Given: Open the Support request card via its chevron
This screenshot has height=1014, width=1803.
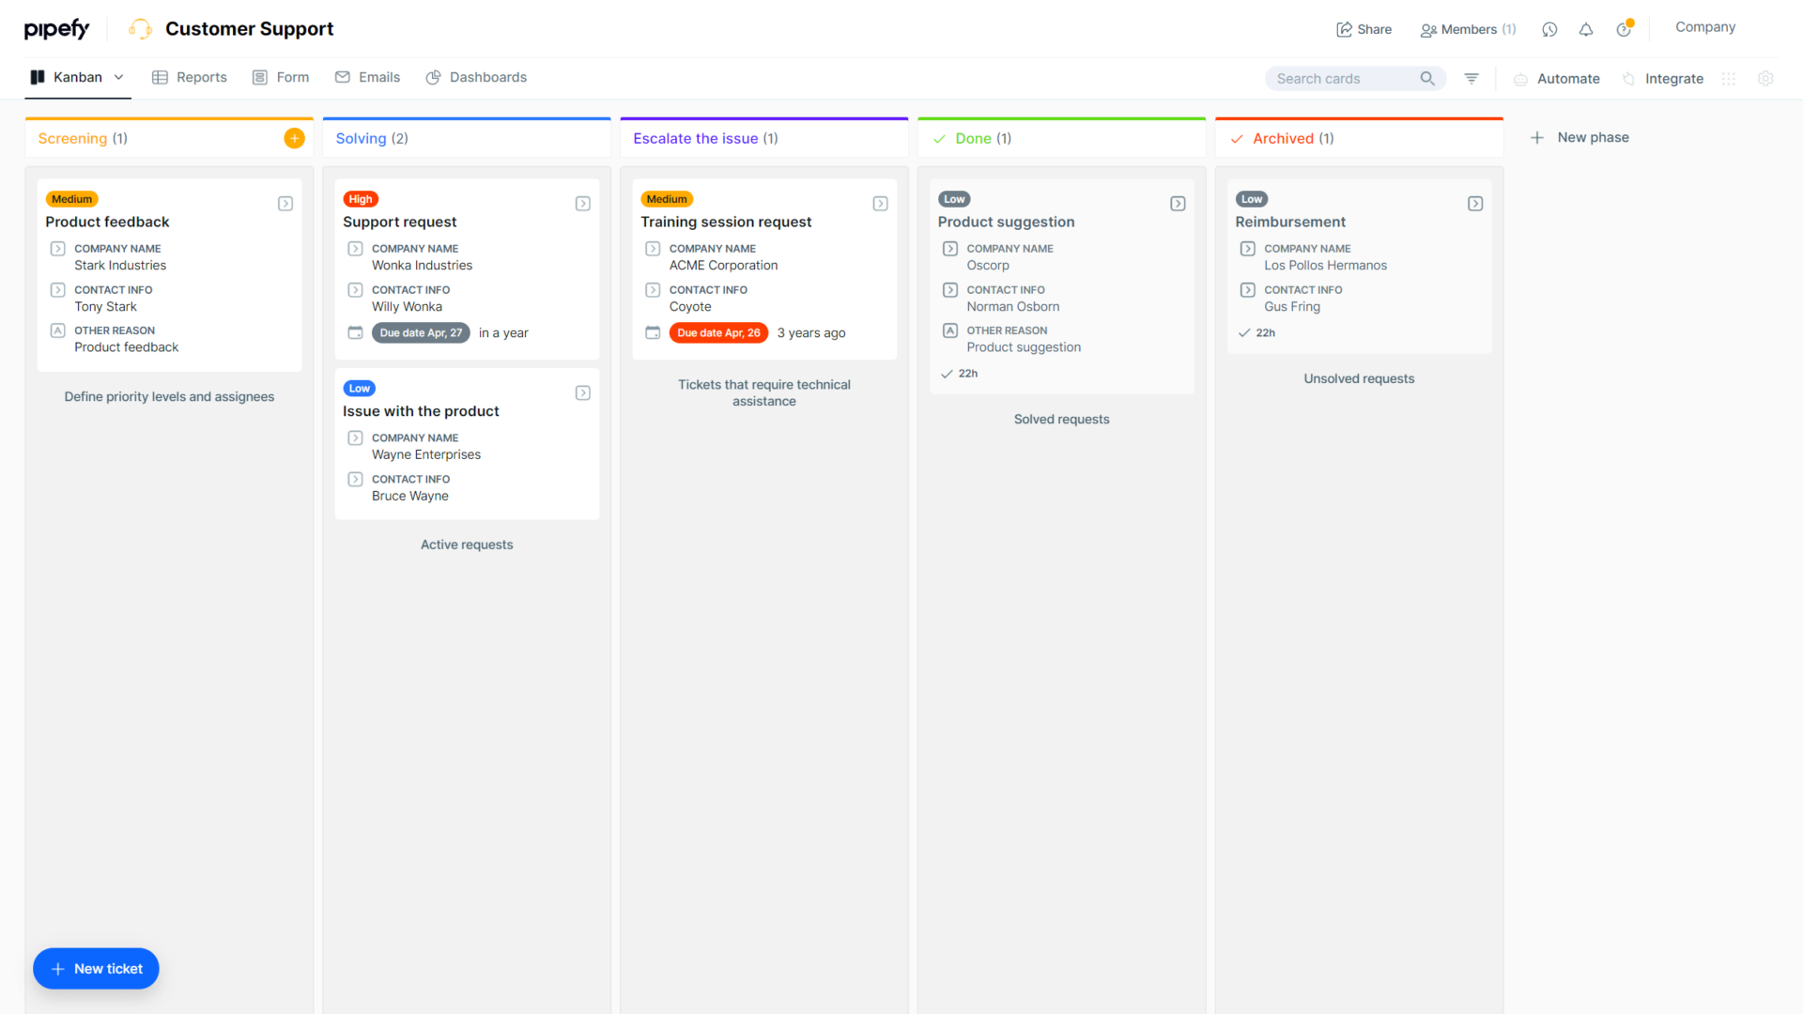Looking at the screenshot, I should click(x=582, y=203).
